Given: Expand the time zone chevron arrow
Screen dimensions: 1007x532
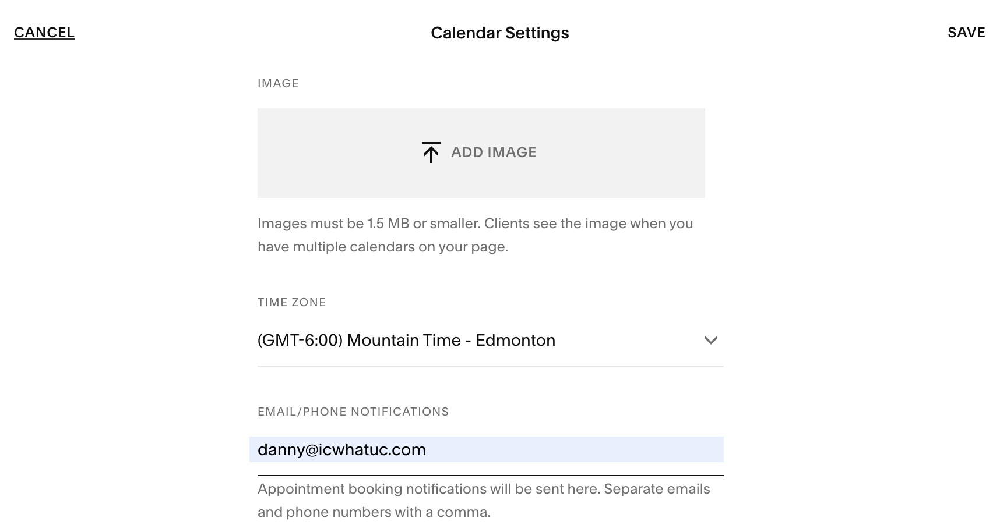Looking at the screenshot, I should (x=710, y=341).
